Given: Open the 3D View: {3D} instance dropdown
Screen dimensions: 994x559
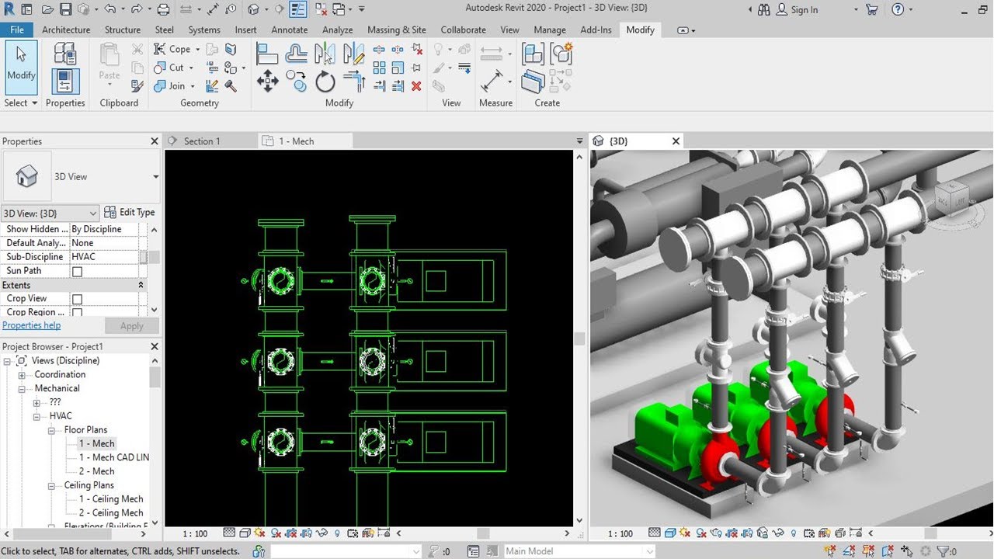Looking at the screenshot, I should [x=50, y=213].
